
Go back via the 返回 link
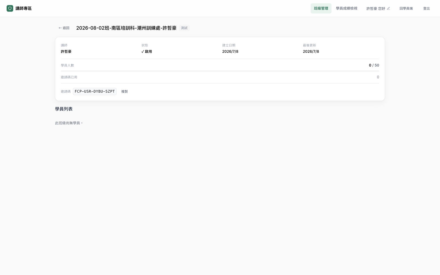64,28
